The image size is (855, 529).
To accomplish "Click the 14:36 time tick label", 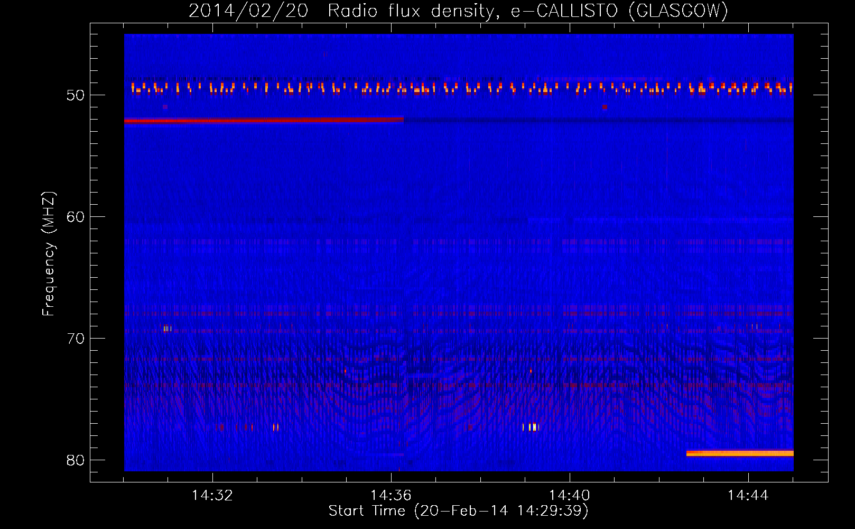I will (391, 496).
